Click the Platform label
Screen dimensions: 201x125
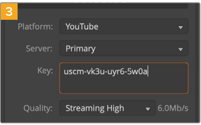point(35,27)
